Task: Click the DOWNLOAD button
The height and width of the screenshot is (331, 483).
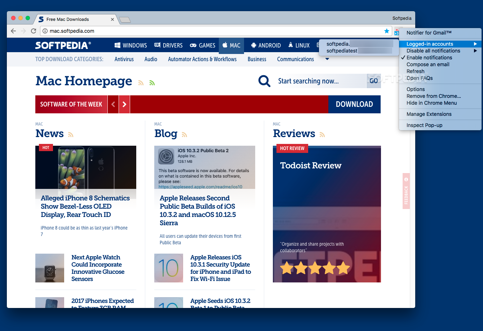Action: [355, 104]
